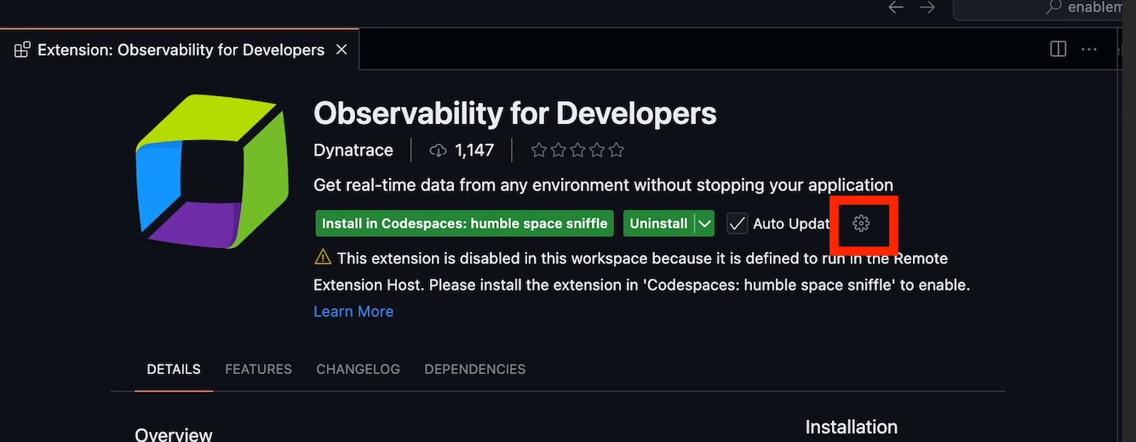Click the Uninstall button

(x=658, y=224)
